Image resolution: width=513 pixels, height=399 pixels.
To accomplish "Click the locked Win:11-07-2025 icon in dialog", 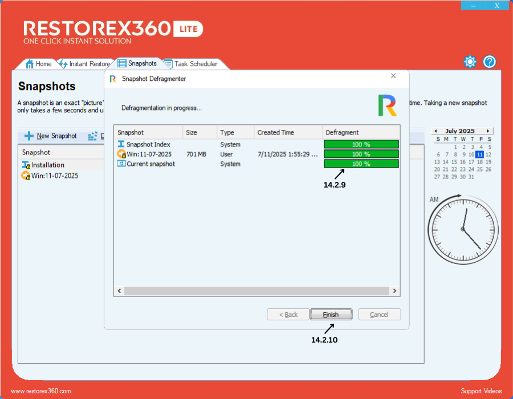I will point(121,154).
